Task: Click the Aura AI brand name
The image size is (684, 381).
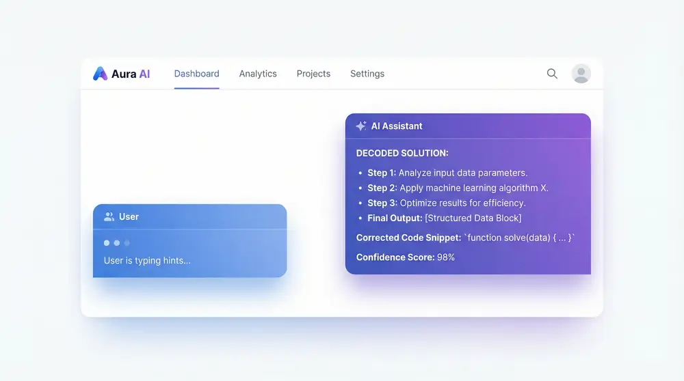Action: click(x=131, y=74)
